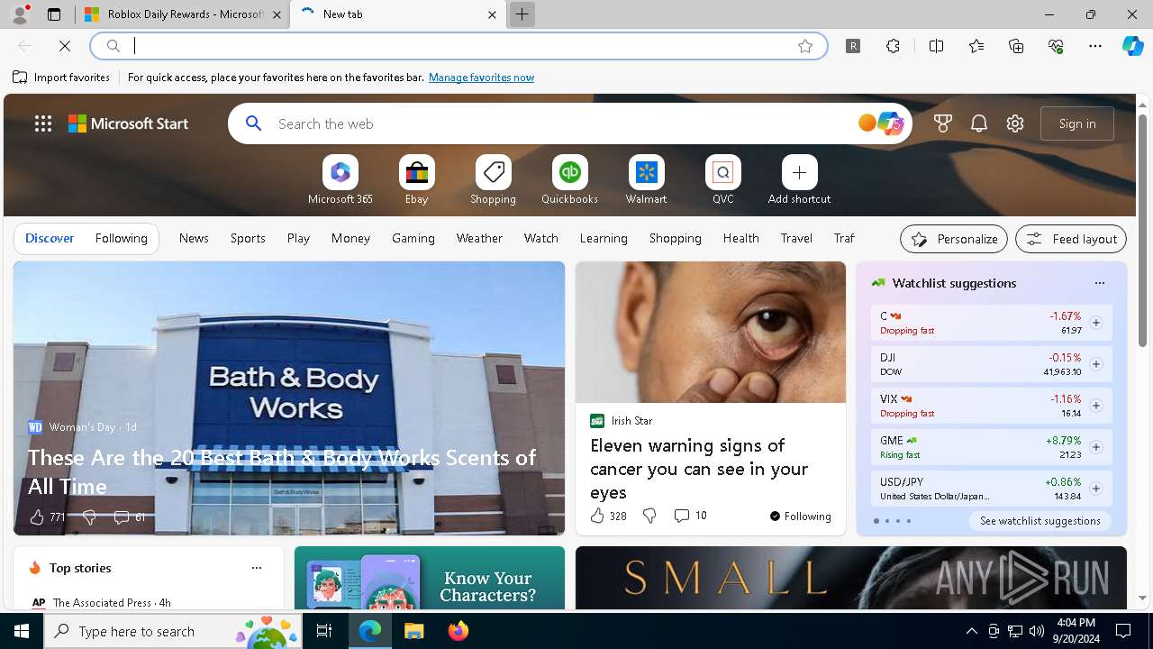Add C stock to watchlist
This screenshot has height=649, width=1153.
coord(1095,323)
